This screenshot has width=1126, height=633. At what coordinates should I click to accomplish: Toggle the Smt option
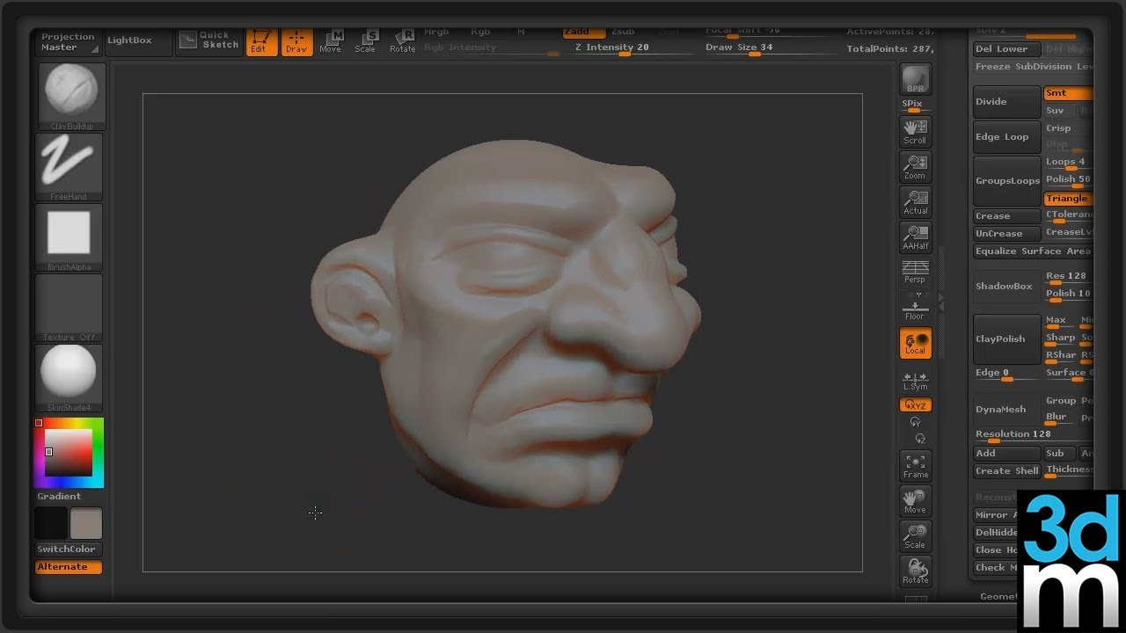(1068, 93)
